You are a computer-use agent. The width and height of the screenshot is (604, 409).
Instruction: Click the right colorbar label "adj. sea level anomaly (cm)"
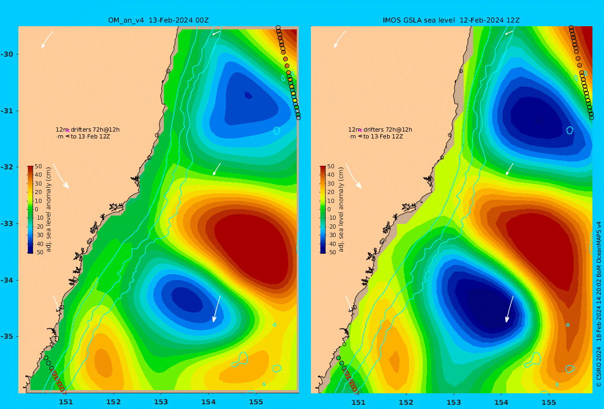[x=341, y=210]
